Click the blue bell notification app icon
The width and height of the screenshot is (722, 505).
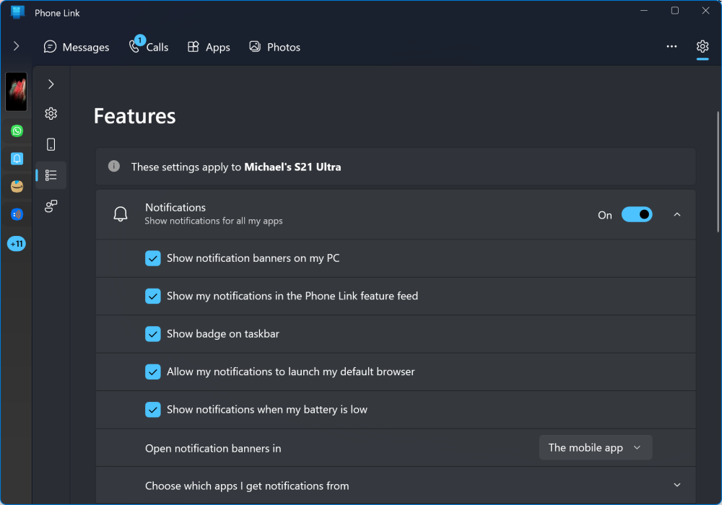pos(17,159)
